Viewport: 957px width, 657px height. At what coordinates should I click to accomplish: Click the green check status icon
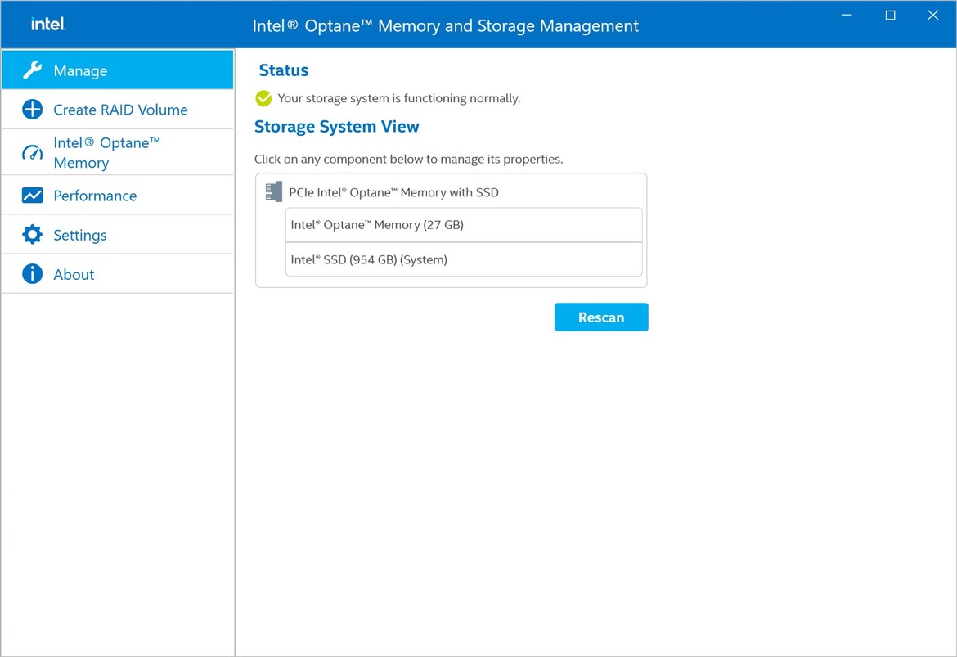[x=263, y=98]
